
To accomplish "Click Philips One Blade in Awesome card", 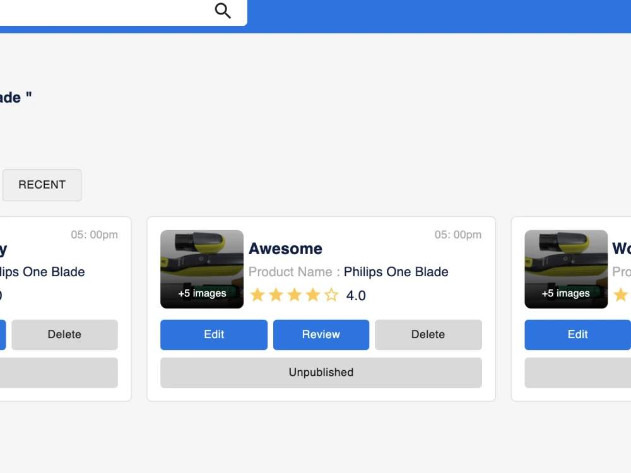I will tap(396, 272).
